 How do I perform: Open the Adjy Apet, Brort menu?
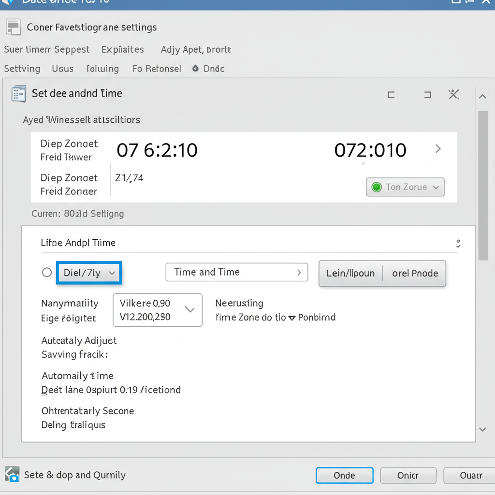pyautogui.click(x=196, y=50)
